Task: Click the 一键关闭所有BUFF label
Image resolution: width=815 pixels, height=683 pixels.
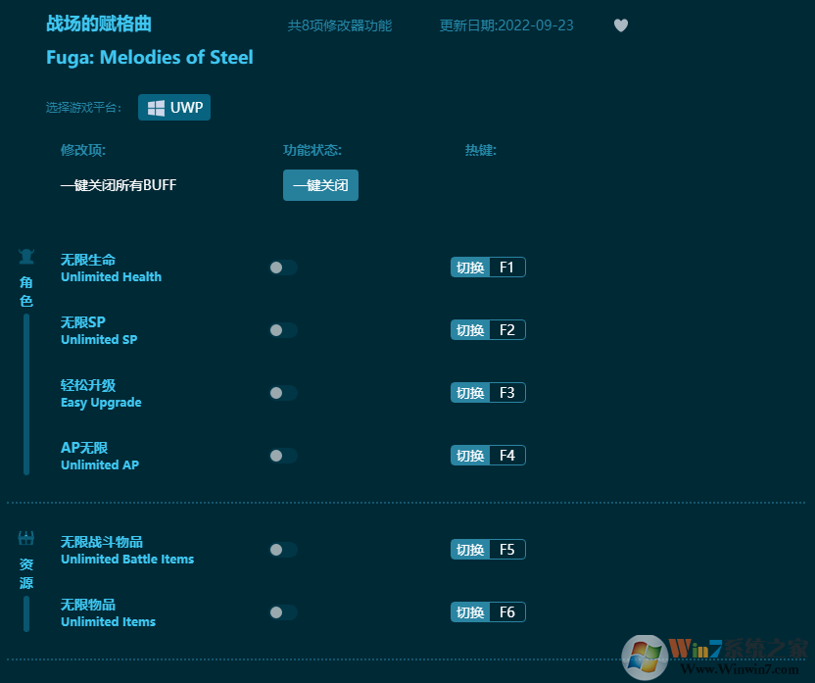Action: 119,185
